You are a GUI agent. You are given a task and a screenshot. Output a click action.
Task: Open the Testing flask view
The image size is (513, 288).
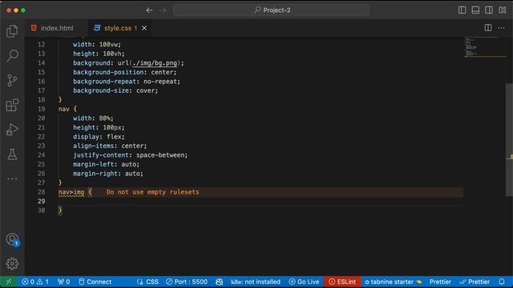pyautogui.click(x=12, y=154)
